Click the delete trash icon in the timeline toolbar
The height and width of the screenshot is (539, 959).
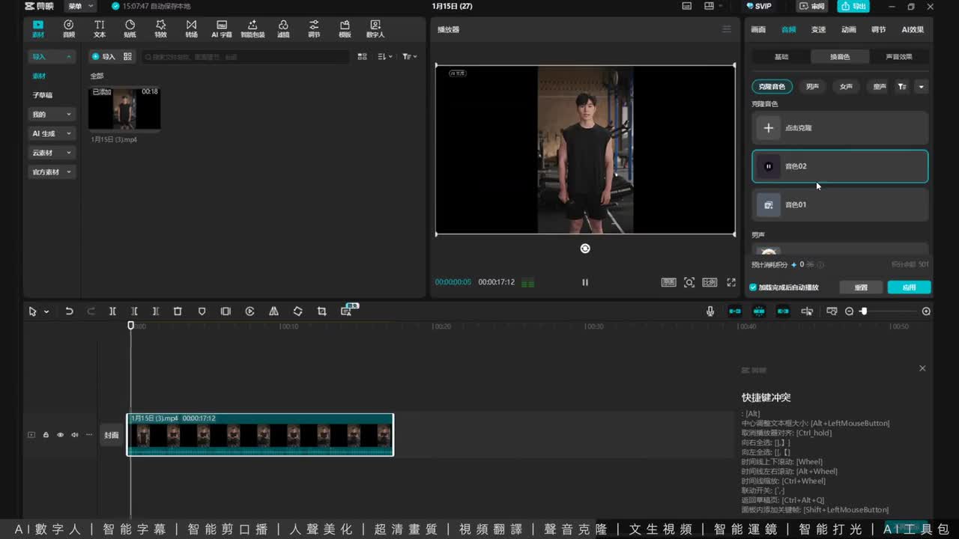178,311
